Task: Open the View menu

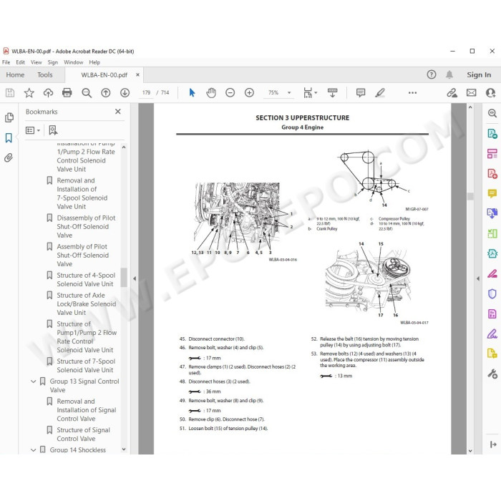Action: coord(36,62)
